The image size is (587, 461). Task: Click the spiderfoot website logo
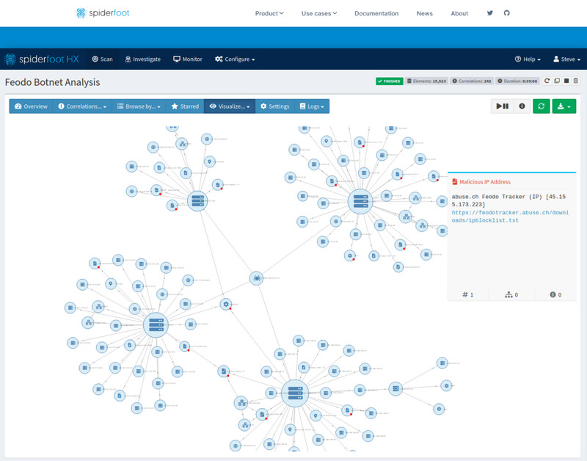tap(103, 13)
